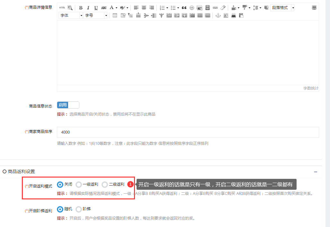Expand ordered list style dropdown
The width and height of the screenshot is (330, 227).
point(167,8)
